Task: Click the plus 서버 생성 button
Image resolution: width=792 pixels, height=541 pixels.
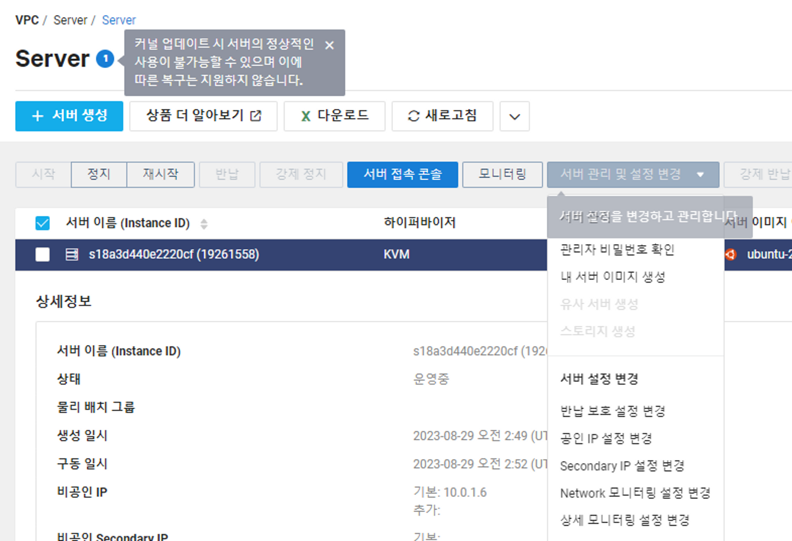Action: (x=69, y=116)
